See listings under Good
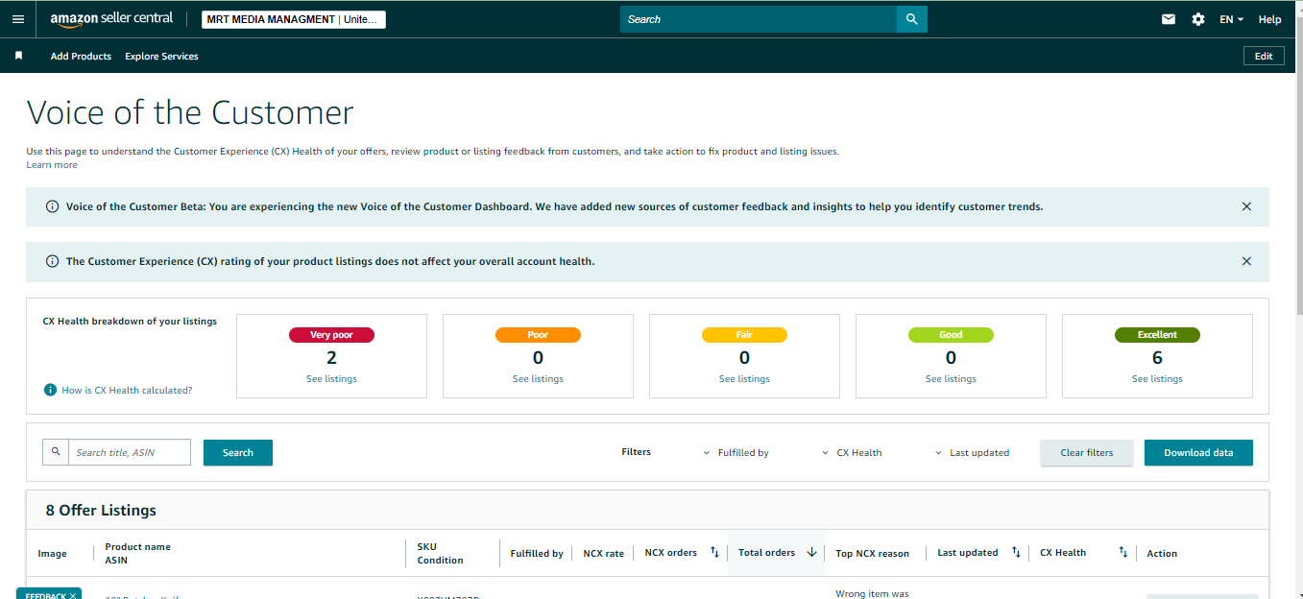1303x599 pixels. (x=951, y=378)
